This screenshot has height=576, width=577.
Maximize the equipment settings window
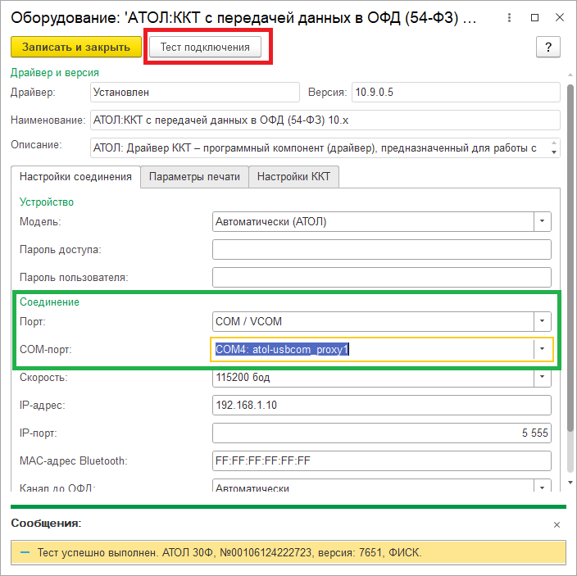(534, 17)
